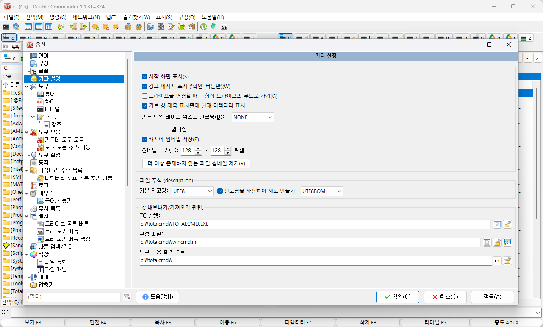Click the binoculars search icon in toolbar

click(x=161, y=27)
